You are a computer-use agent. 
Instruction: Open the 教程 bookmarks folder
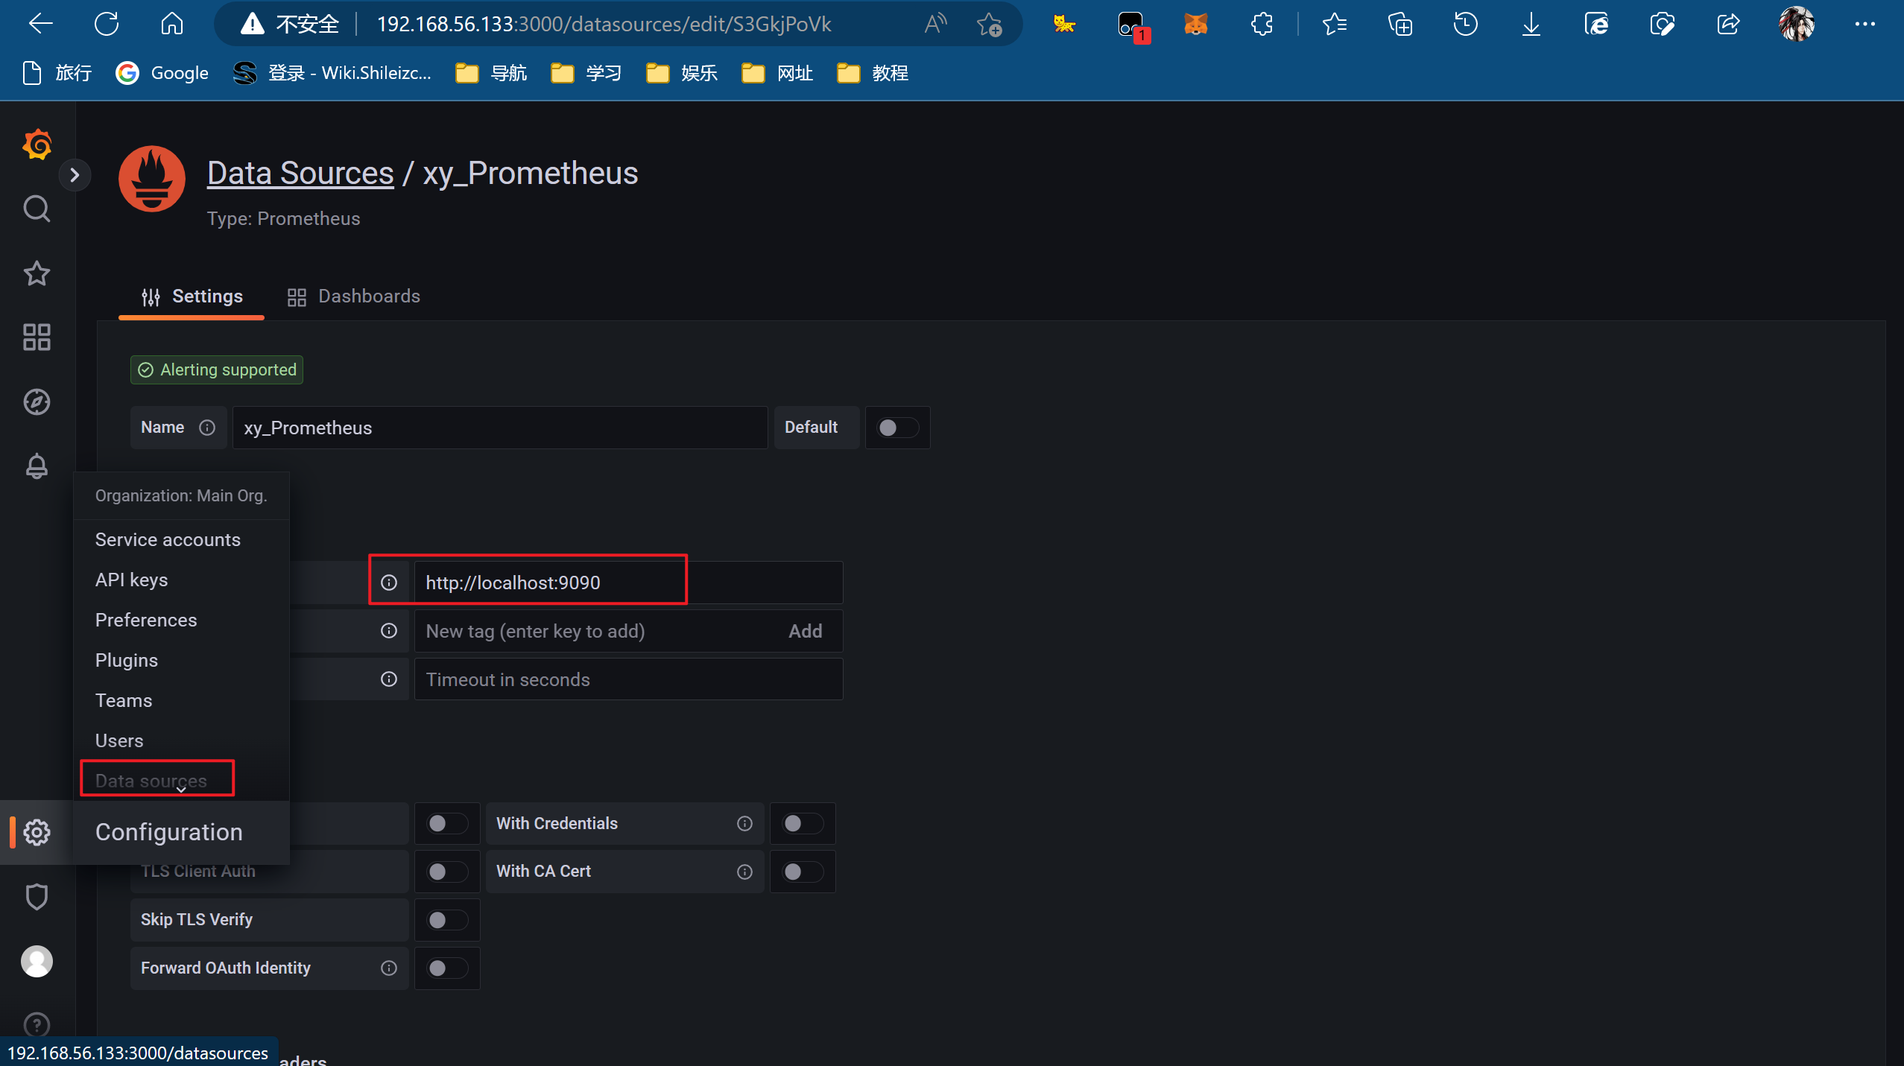pyautogui.click(x=873, y=73)
